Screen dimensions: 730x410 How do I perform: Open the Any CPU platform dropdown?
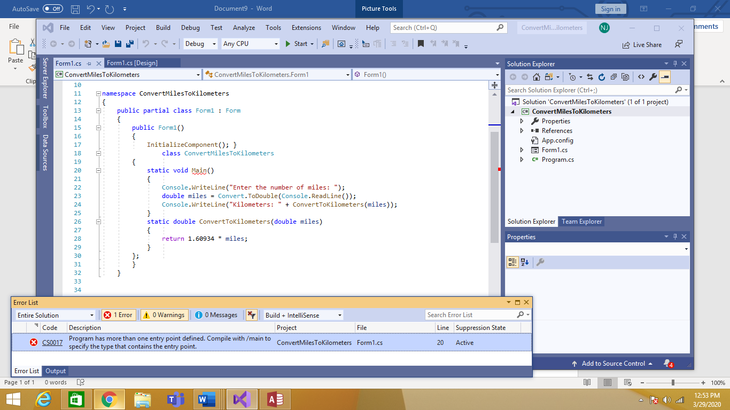pos(251,44)
